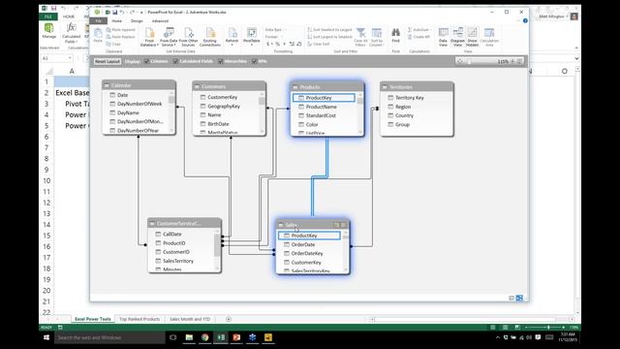620x349 pixels.
Task: Click the grid view icon at bottom right
Action: point(511,298)
